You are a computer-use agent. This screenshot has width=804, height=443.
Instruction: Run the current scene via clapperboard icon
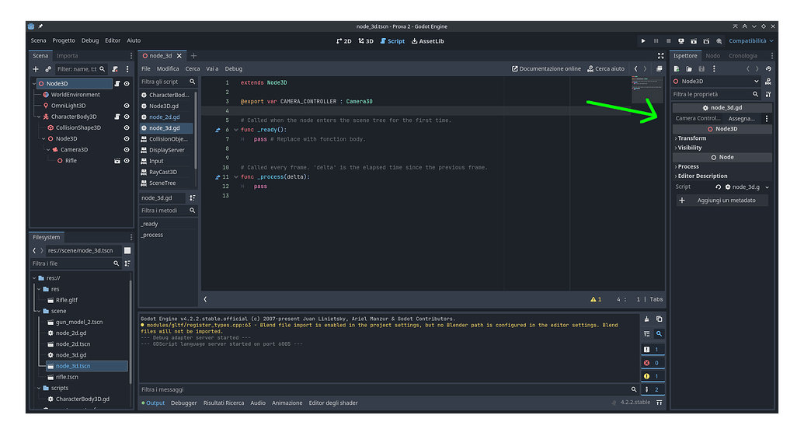(694, 41)
